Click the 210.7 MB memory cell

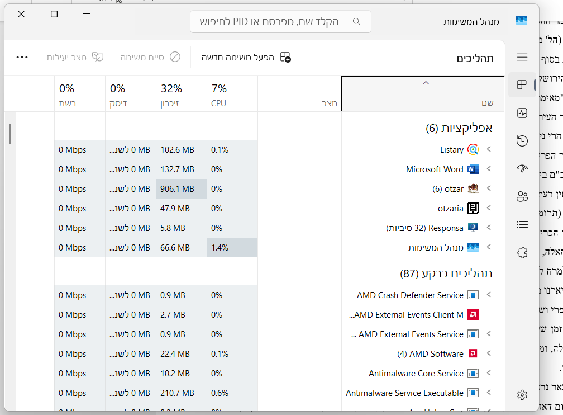click(x=182, y=393)
